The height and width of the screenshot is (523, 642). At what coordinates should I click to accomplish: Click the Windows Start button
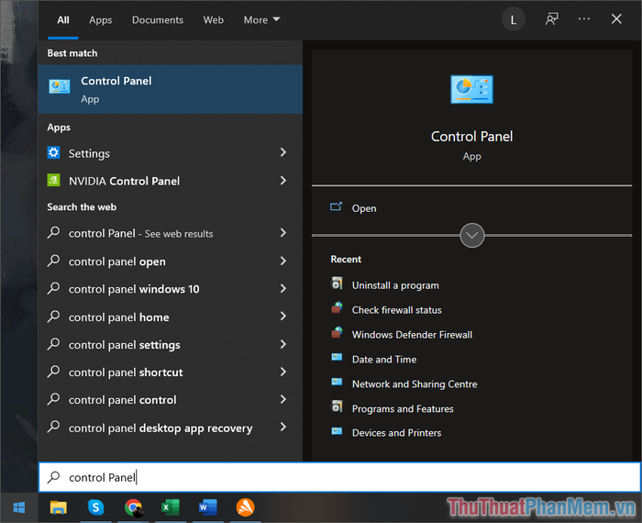point(19,507)
